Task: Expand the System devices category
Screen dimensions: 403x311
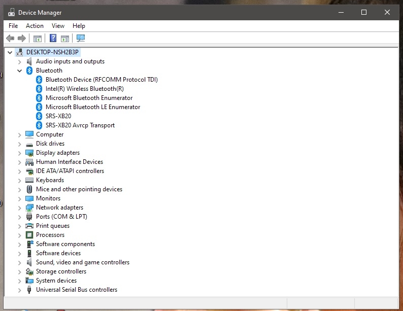Action: (19, 281)
